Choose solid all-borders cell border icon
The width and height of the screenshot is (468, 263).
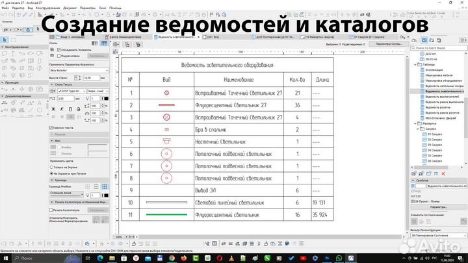coord(105,186)
